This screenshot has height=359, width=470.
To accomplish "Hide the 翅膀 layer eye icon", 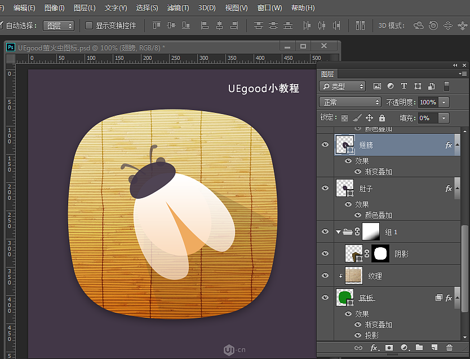I will [325, 145].
